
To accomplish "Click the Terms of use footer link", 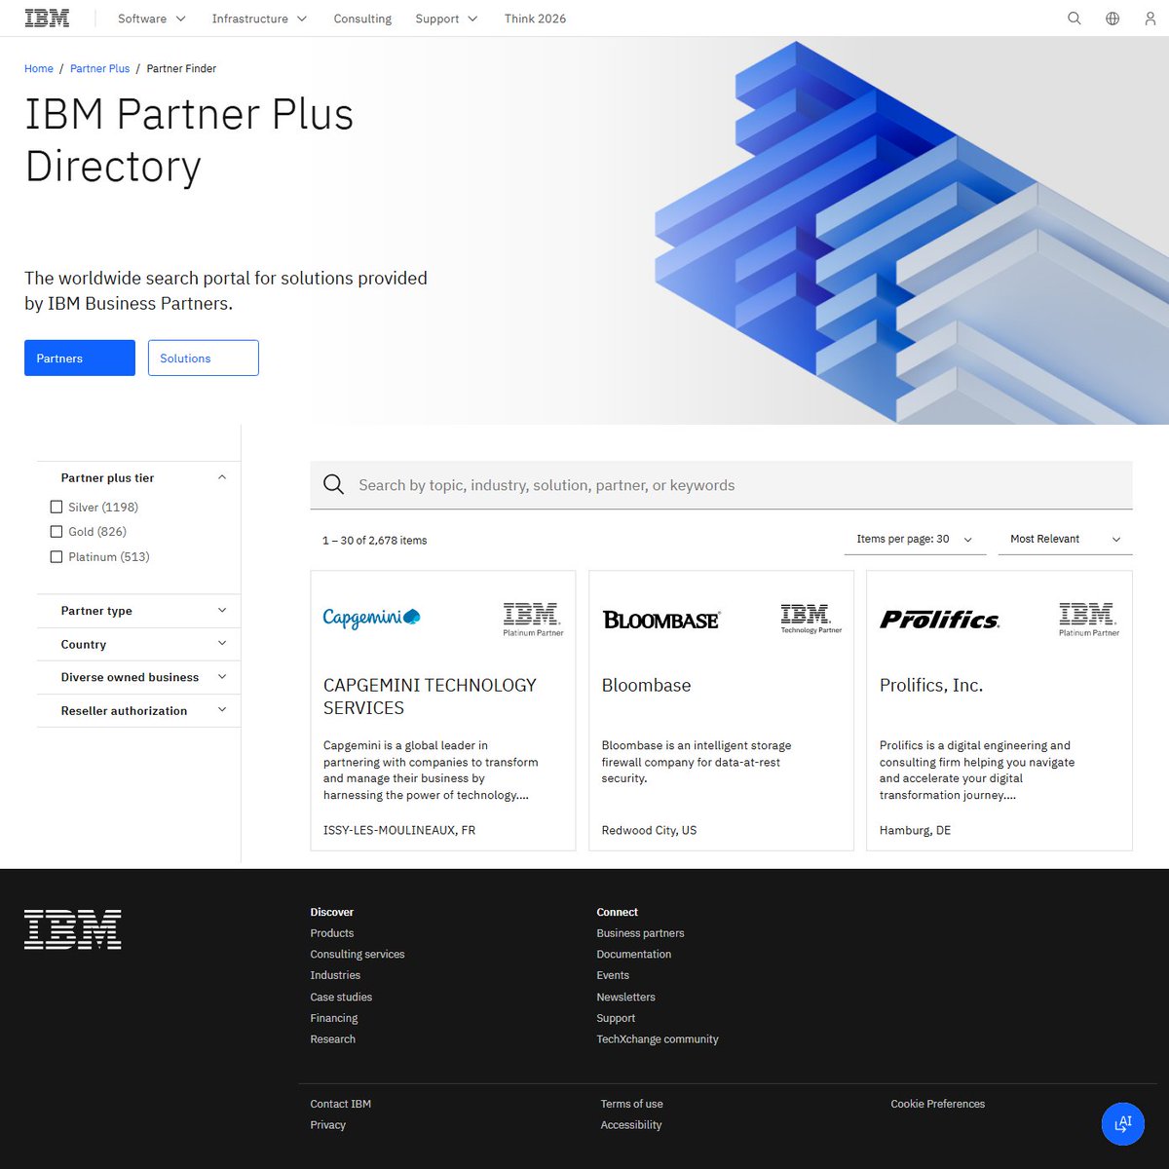I will (x=632, y=1104).
